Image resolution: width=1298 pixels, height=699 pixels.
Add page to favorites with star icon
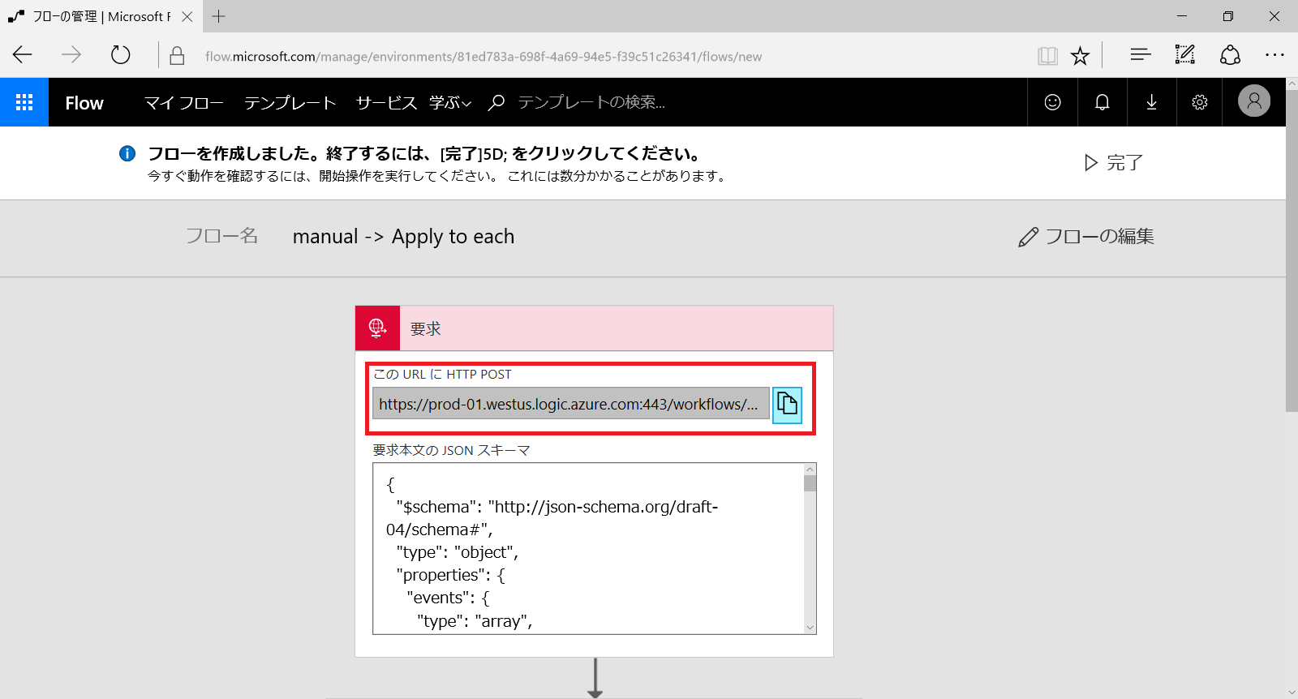point(1080,56)
